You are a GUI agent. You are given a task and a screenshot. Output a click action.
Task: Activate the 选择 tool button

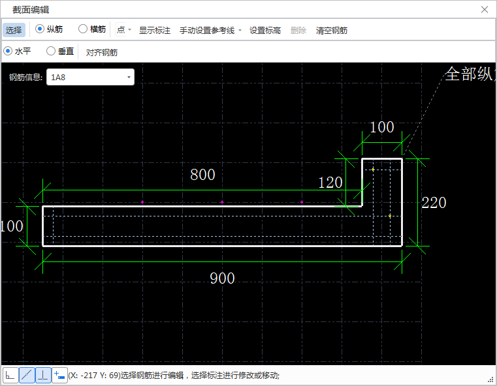tap(14, 30)
